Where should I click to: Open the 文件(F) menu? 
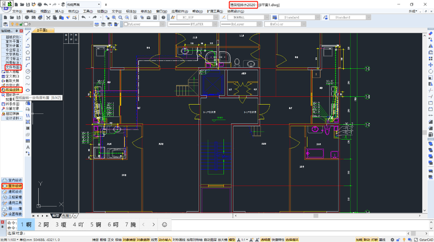pos(17,11)
